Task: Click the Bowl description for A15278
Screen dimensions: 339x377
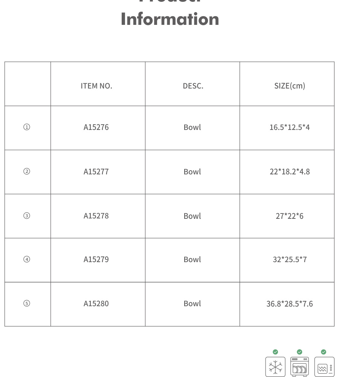Action: [192, 216]
